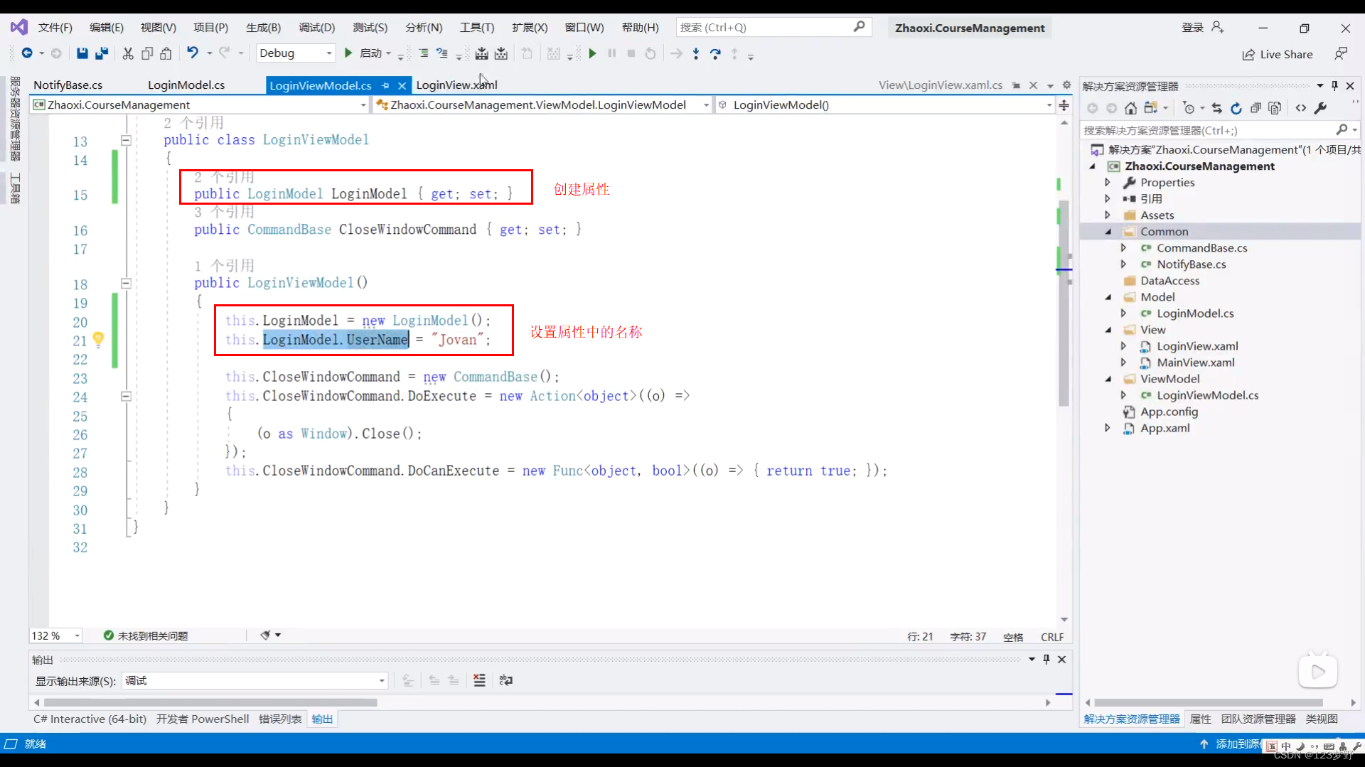
Task: Open 开发者 PowerShell tab
Action: pyautogui.click(x=203, y=719)
